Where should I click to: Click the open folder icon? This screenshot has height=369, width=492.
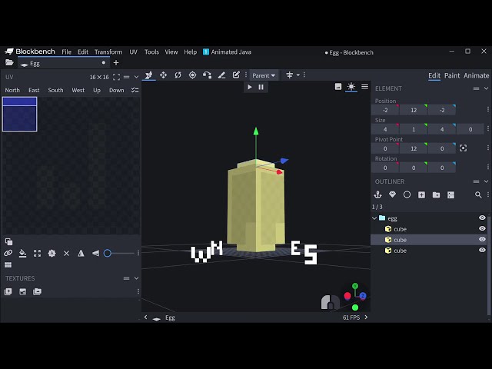click(9, 63)
